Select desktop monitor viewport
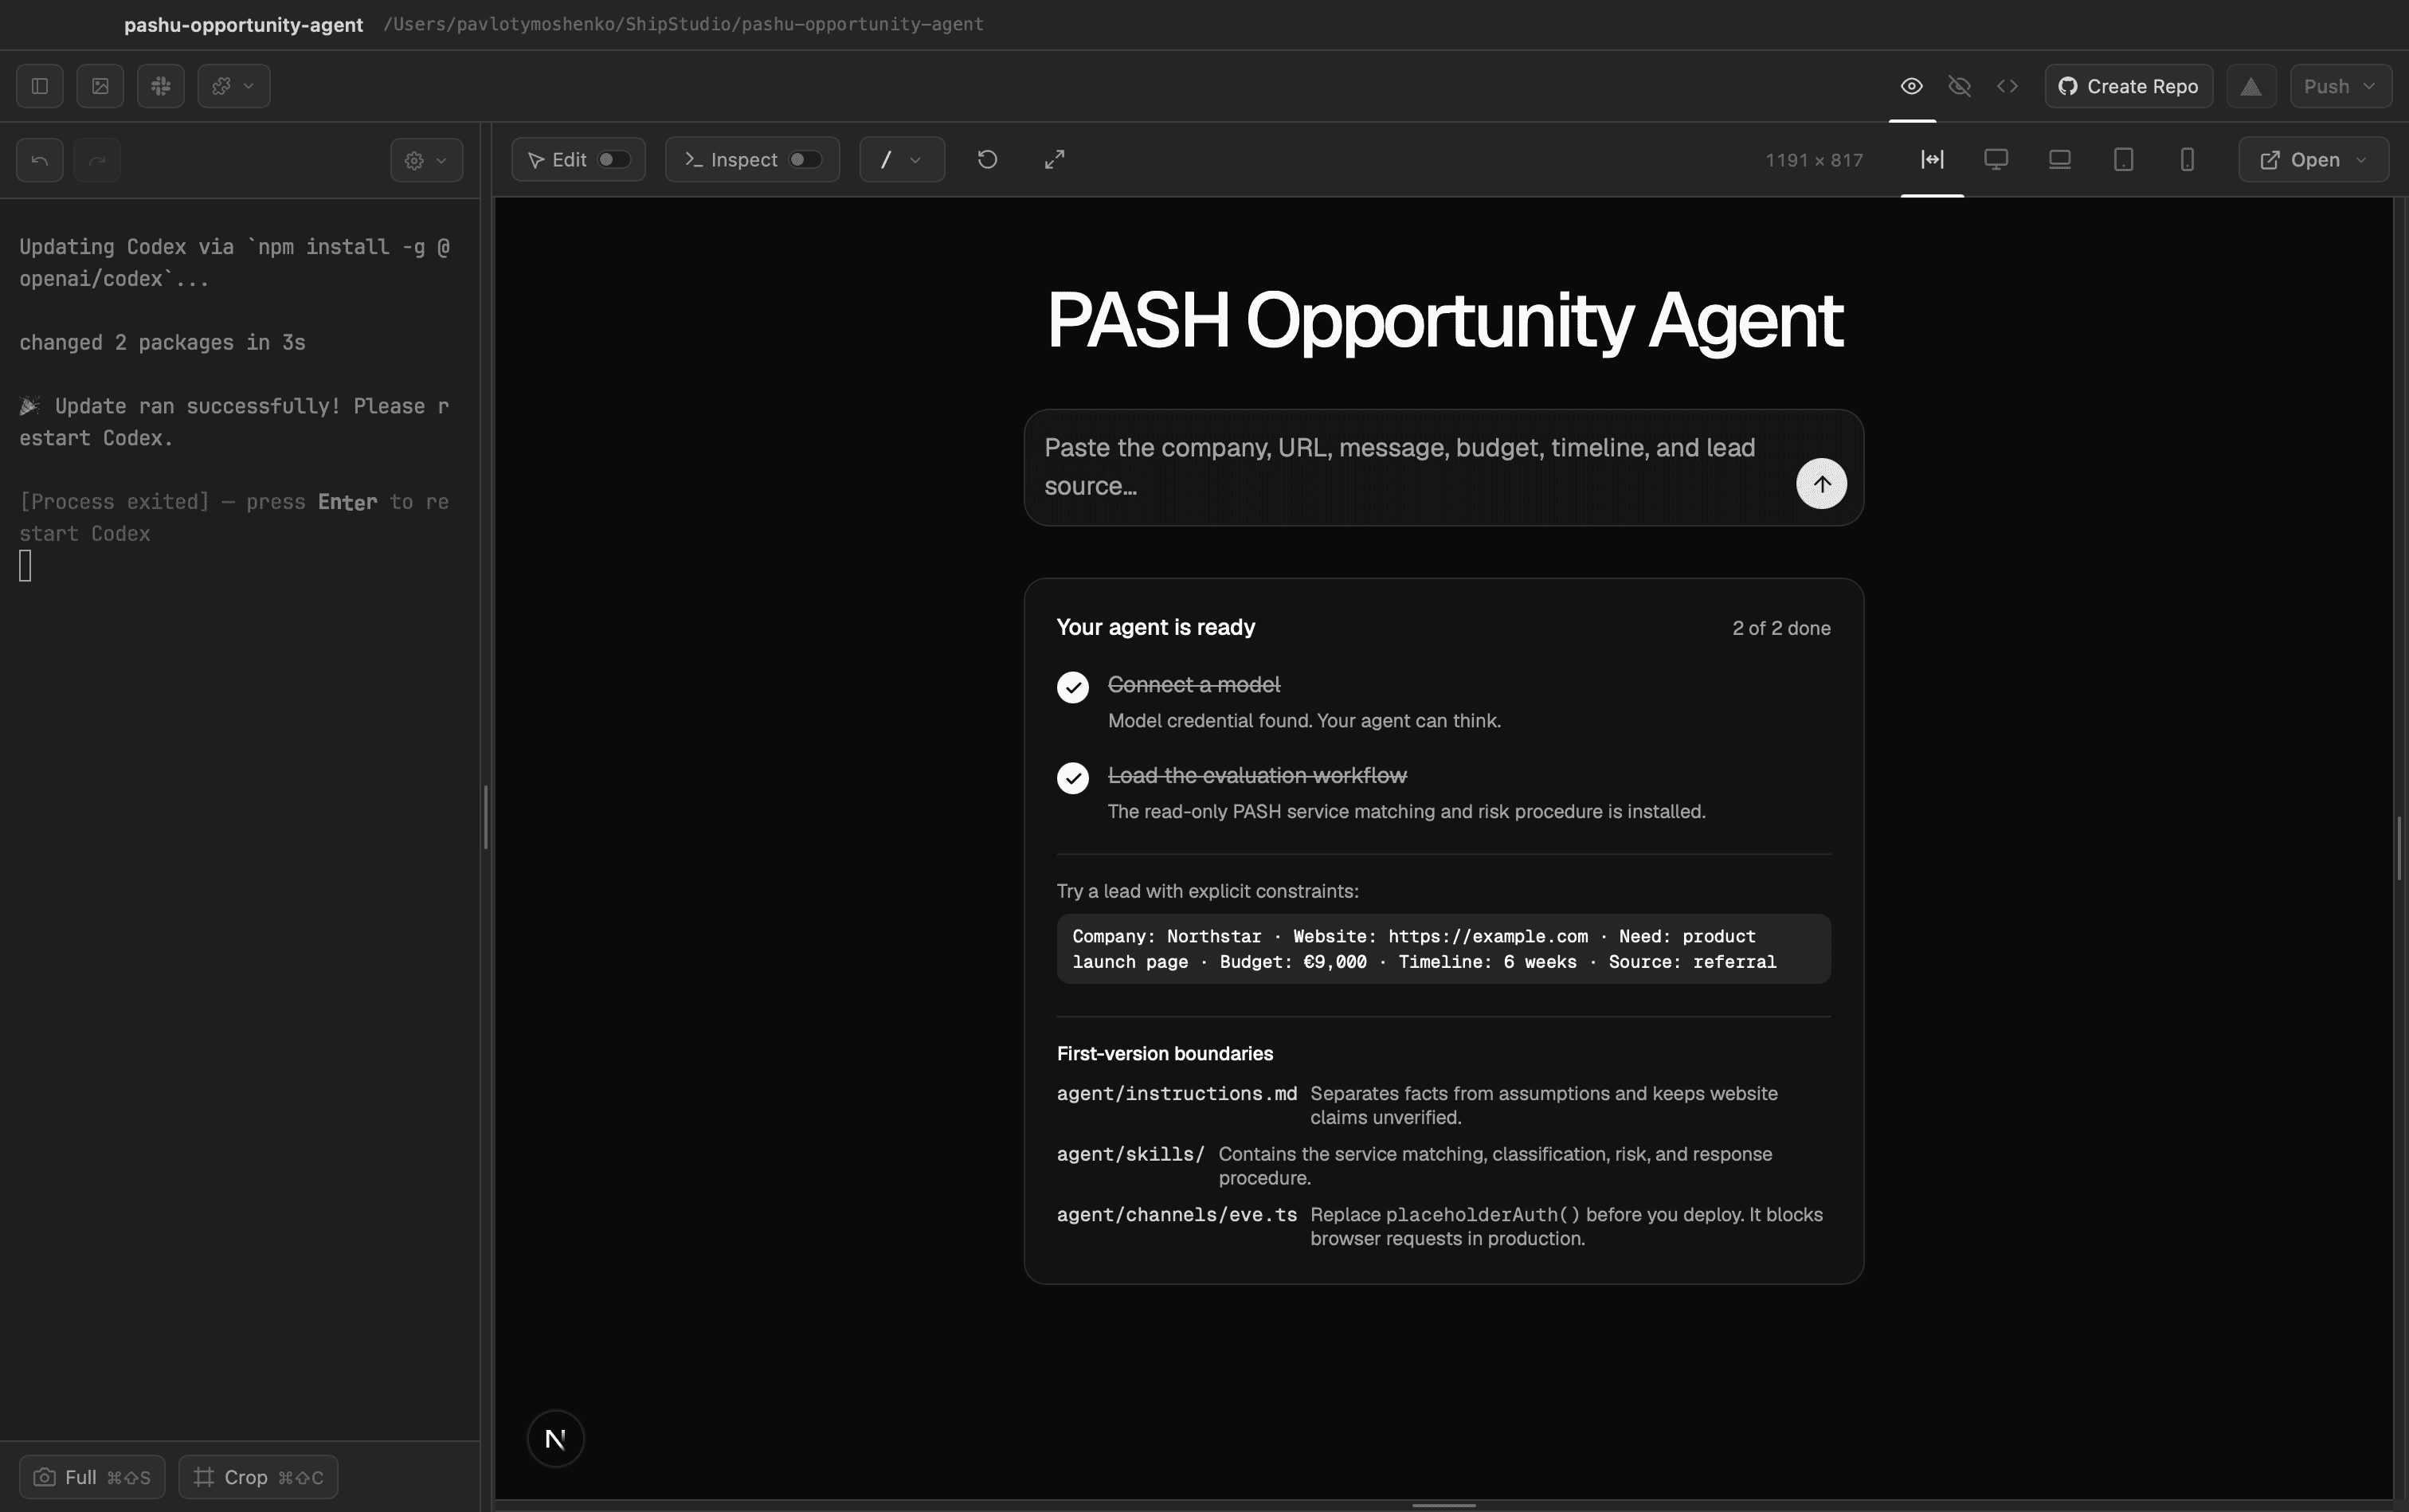Viewport: 2409px width, 1512px height. pyautogui.click(x=1996, y=160)
